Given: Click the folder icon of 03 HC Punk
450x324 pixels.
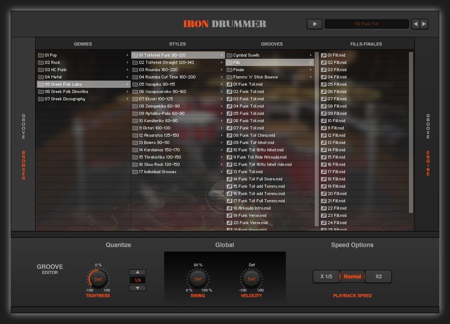Looking at the screenshot, I should (x=41, y=70).
